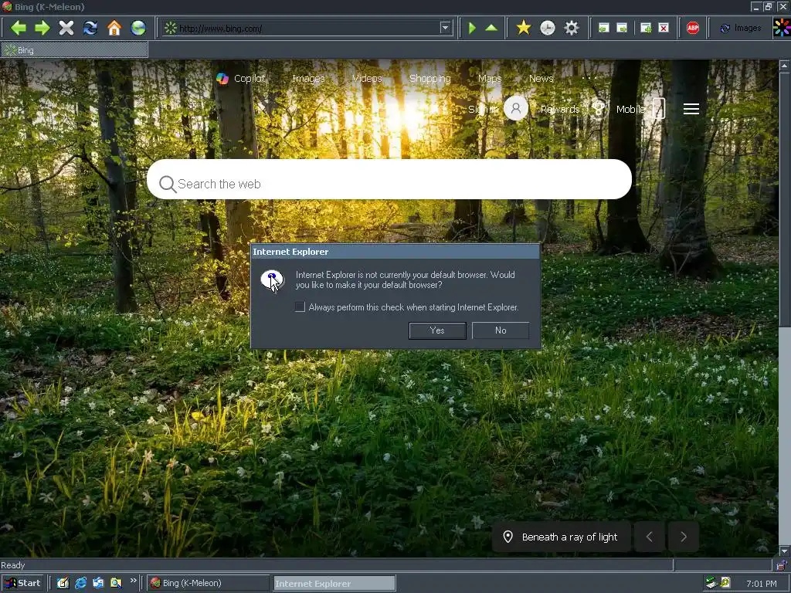The width and height of the screenshot is (791, 593).
Task: Show the next Bing background image
Action: tap(684, 537)
